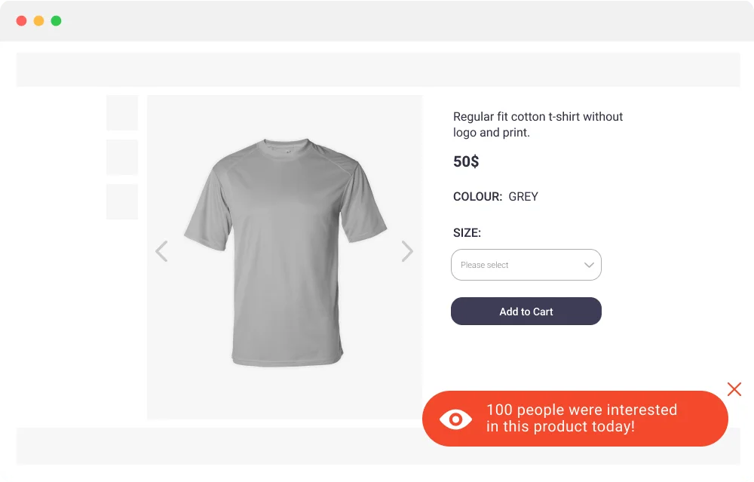
Task: Click the chevron on the size selector
Action: click(589, 265)
